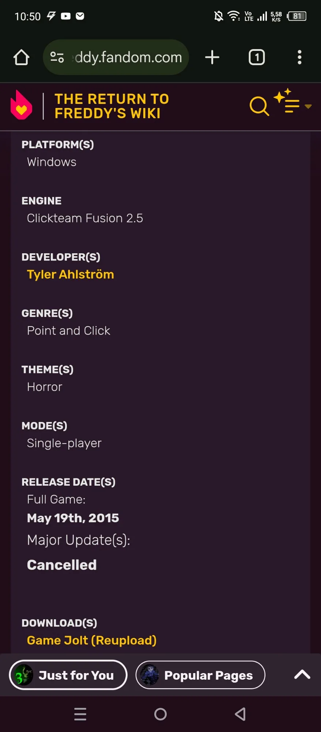Tap the Chrome home icon
Screen dimensions: 321x732
tap(21, 57)
